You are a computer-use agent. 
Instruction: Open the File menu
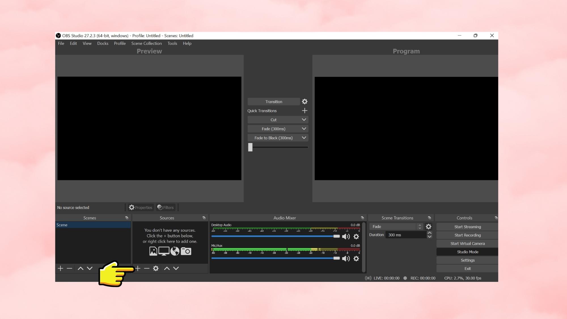point(61,43)
